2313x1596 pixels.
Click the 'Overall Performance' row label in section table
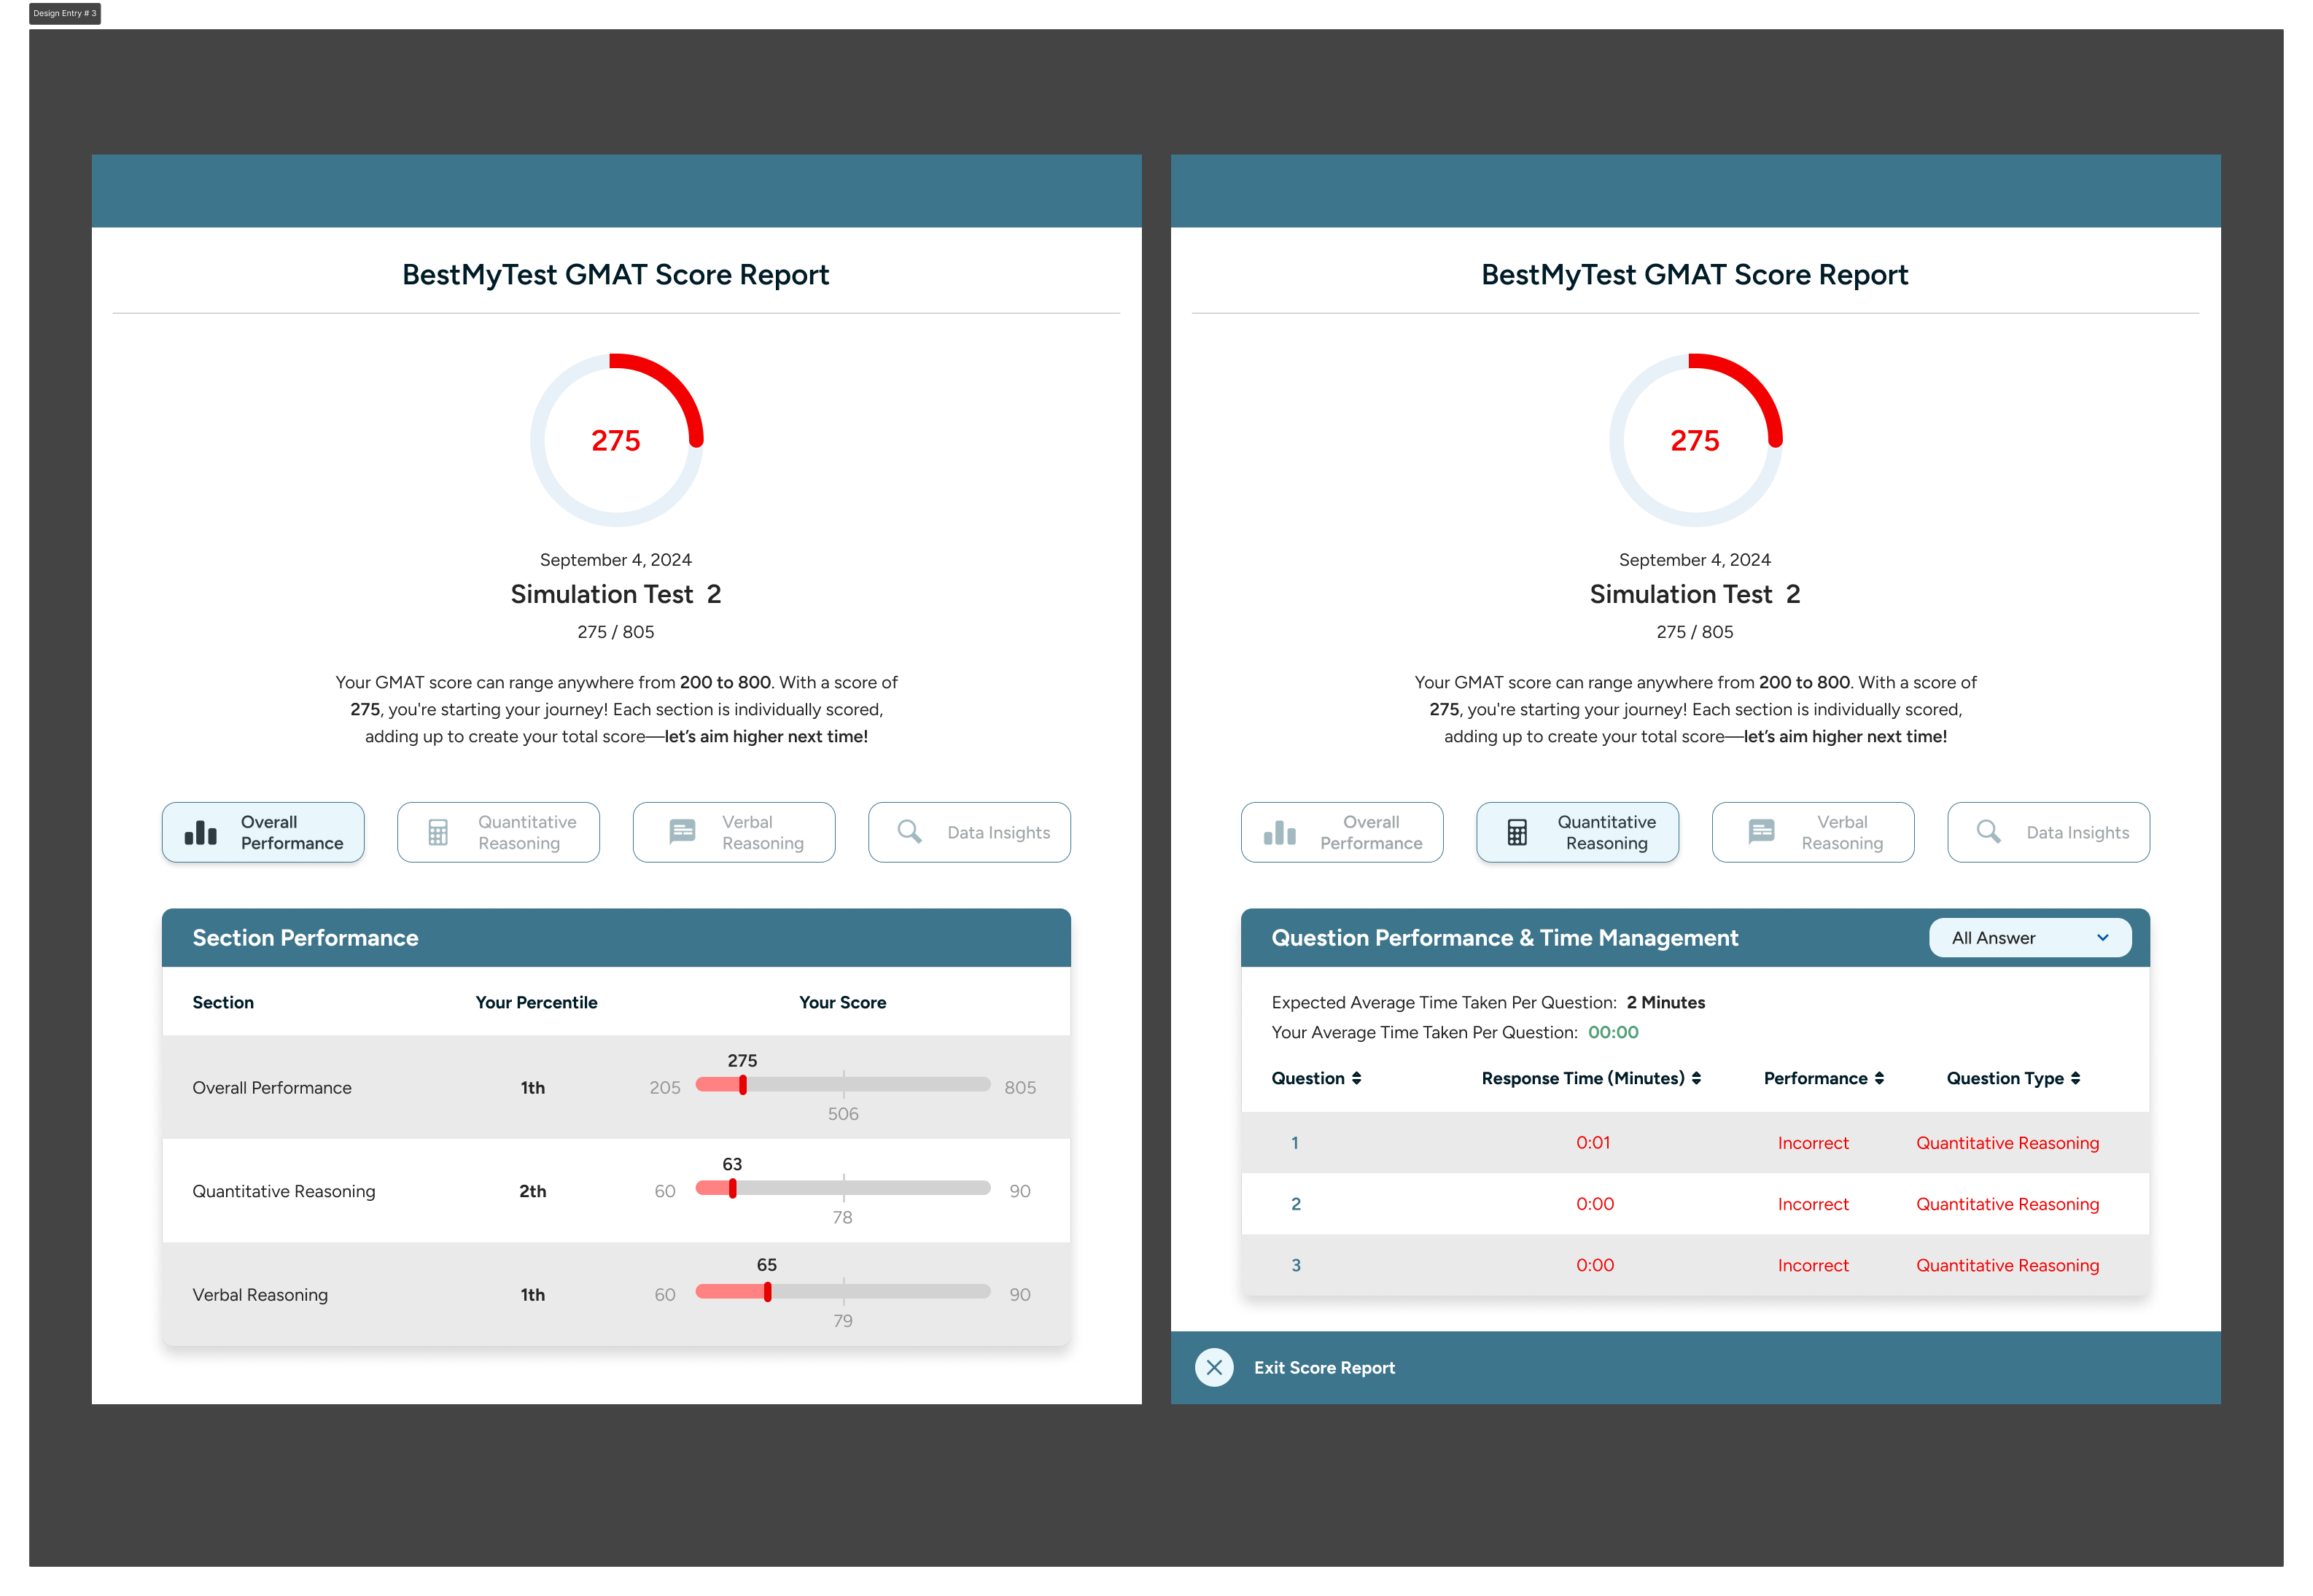tap(272, 1088)
